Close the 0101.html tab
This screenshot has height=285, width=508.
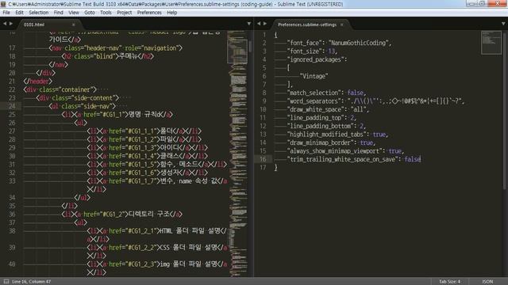point(74,25)
